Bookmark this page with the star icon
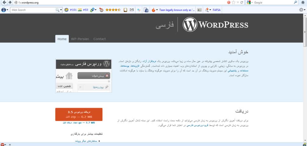307x146 pixels. coord(233,2)
